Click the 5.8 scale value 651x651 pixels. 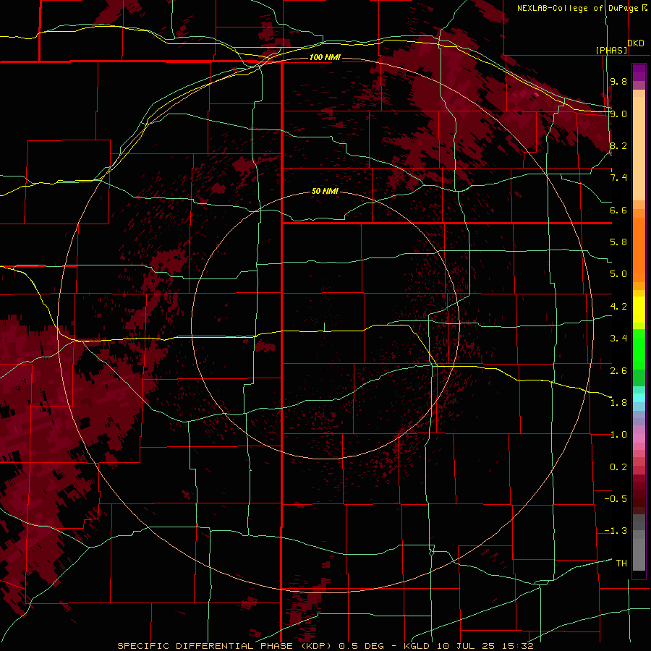pyautogui.click(x=618, y=242)
